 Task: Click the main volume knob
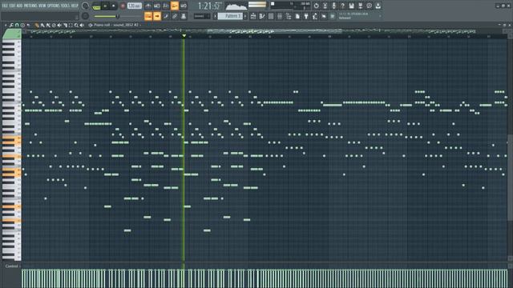pos(85,6)
